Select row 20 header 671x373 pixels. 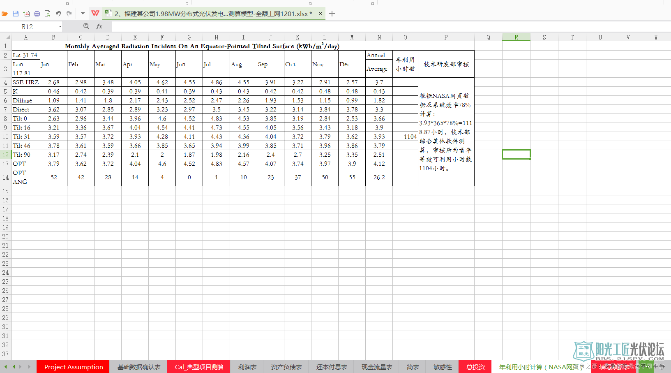pyautogui.click(x=6, y=236)
